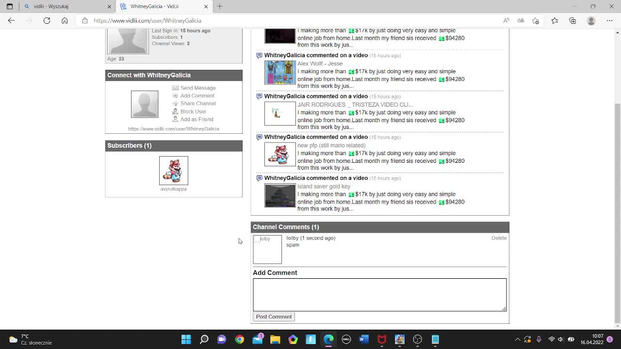
Task: Open commenter lolby's profile name
Action: pyautogui.click(x=293, y=238)
